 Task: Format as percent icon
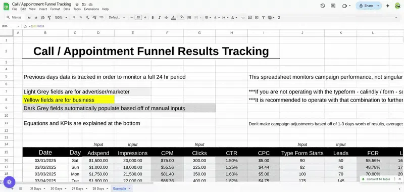pyautogui.click(x=81, y=18)
